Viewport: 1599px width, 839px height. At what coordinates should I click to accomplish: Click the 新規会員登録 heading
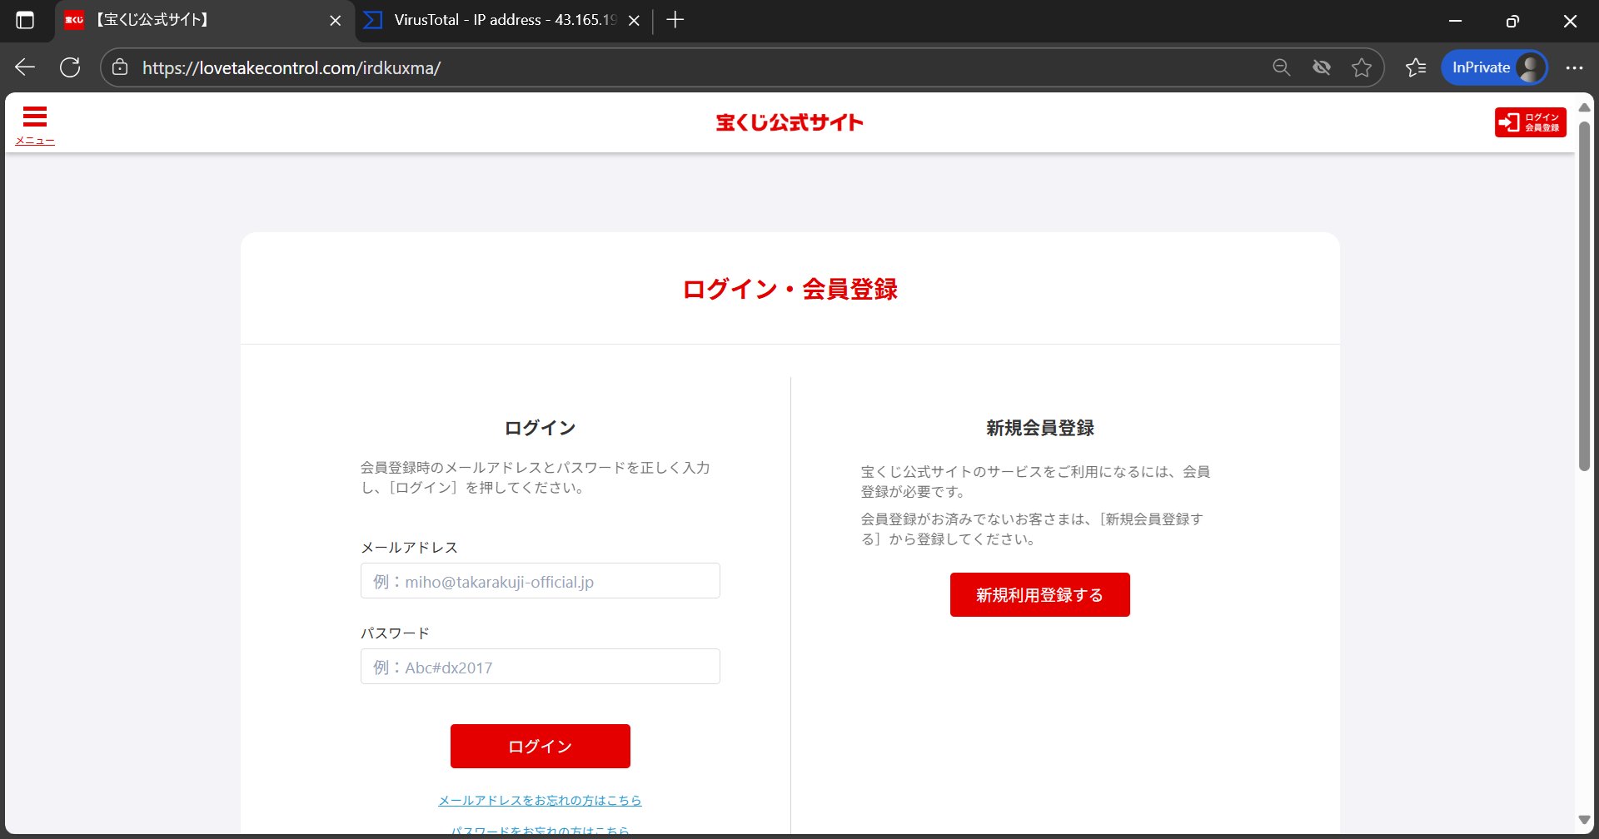click(x=1039, y=428)
